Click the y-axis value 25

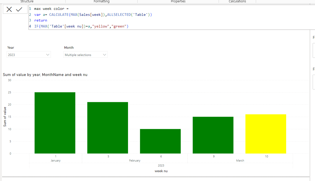coord(10,92)
